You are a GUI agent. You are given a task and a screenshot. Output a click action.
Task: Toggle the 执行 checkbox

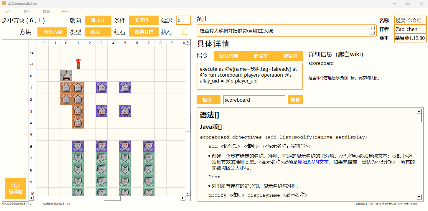(185, 32)
